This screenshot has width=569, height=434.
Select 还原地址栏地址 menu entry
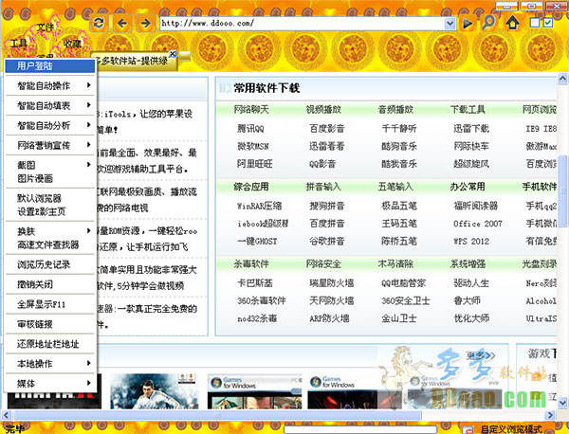click(50, 344)
